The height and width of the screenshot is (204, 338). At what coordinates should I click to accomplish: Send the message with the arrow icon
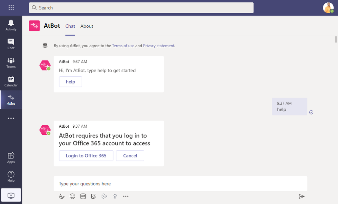pos(302,196)
